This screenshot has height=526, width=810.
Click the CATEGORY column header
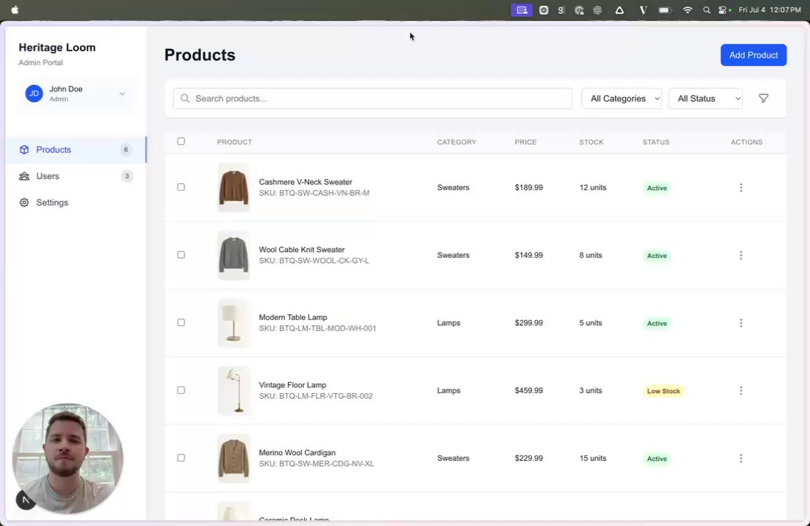(x=456, y=142)
